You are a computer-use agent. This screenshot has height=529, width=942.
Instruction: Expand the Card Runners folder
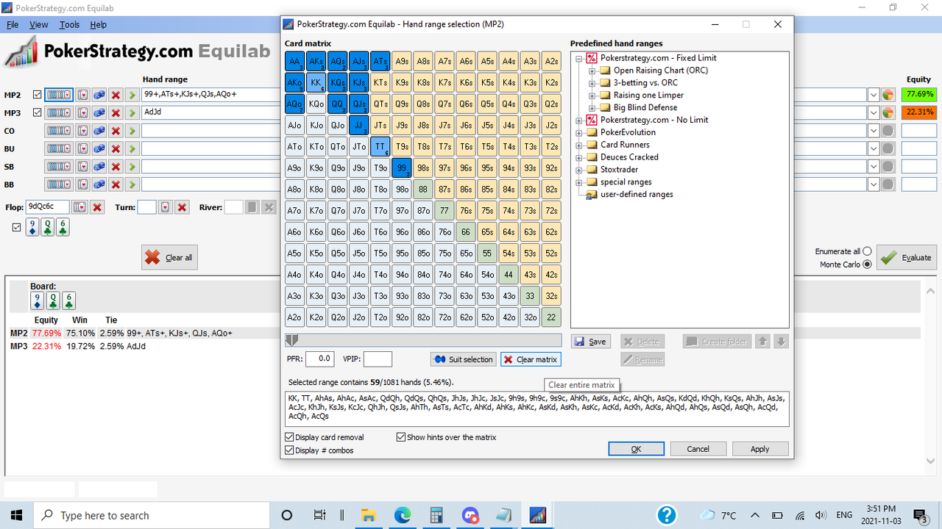[x=579, y=145]
